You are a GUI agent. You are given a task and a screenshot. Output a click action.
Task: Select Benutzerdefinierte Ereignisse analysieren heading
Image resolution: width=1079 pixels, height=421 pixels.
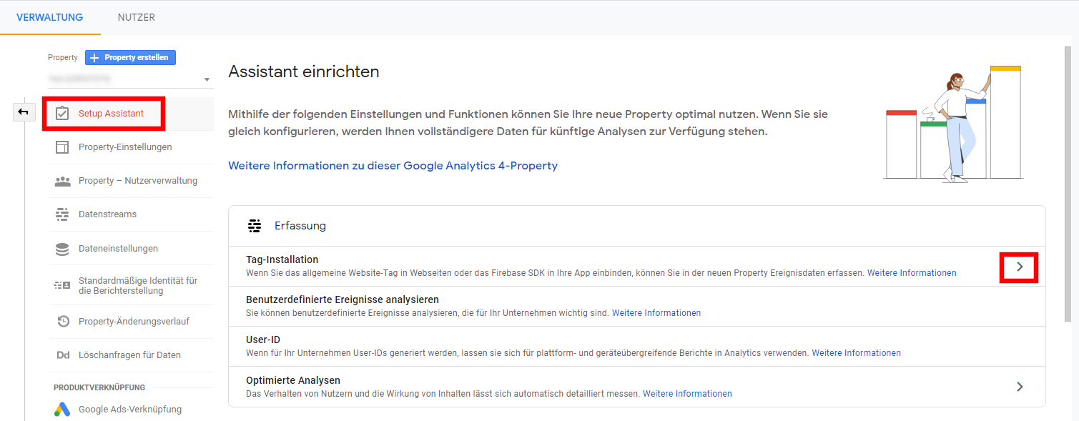click(343, 299)
